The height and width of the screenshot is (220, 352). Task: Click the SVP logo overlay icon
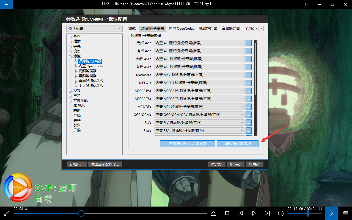tap(18, 187)
